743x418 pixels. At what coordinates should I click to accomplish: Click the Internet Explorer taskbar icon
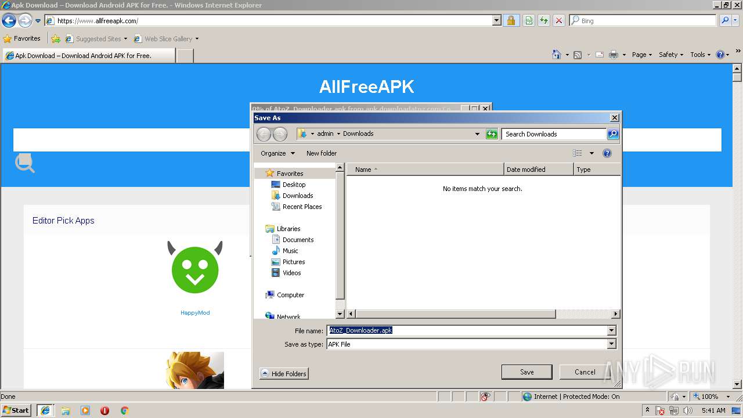[45, 410]
